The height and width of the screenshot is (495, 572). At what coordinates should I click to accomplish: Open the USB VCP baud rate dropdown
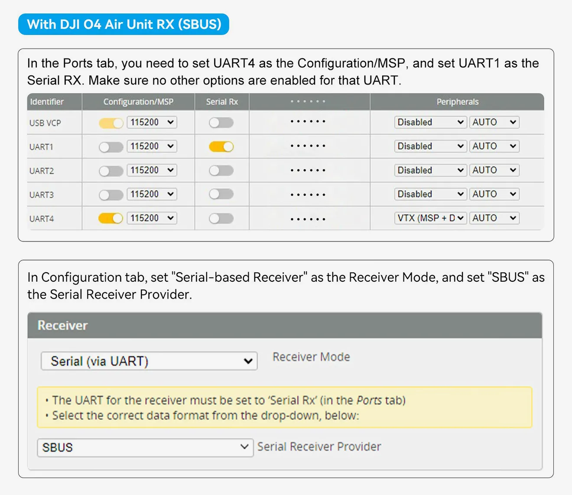coord(151,122)
